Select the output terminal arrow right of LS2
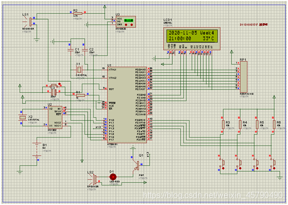The height and width of the screenshot is (205, 288). tap(145, 182)
